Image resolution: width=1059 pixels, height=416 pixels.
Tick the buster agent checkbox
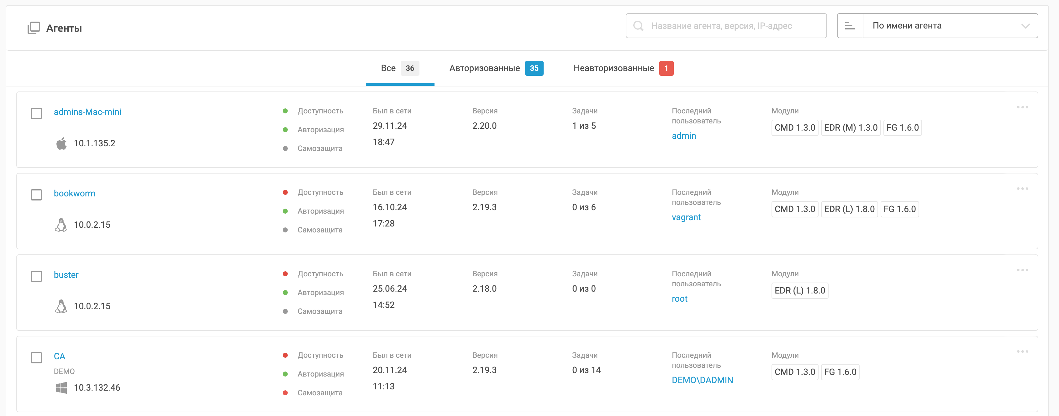(37, 276)
